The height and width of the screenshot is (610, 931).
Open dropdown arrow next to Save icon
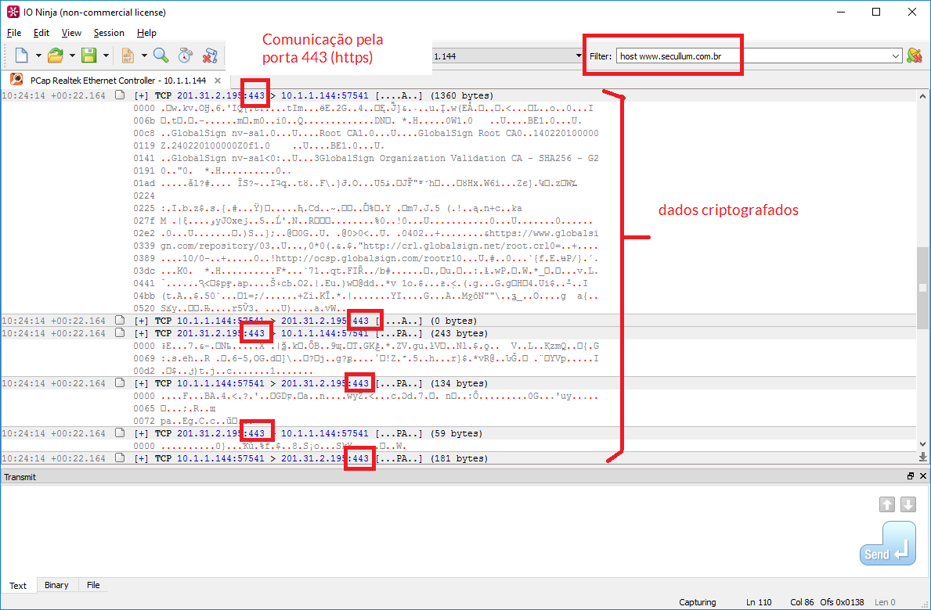[105, 56]
